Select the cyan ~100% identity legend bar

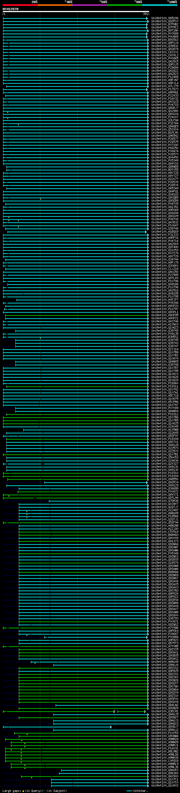pos(160,5)
